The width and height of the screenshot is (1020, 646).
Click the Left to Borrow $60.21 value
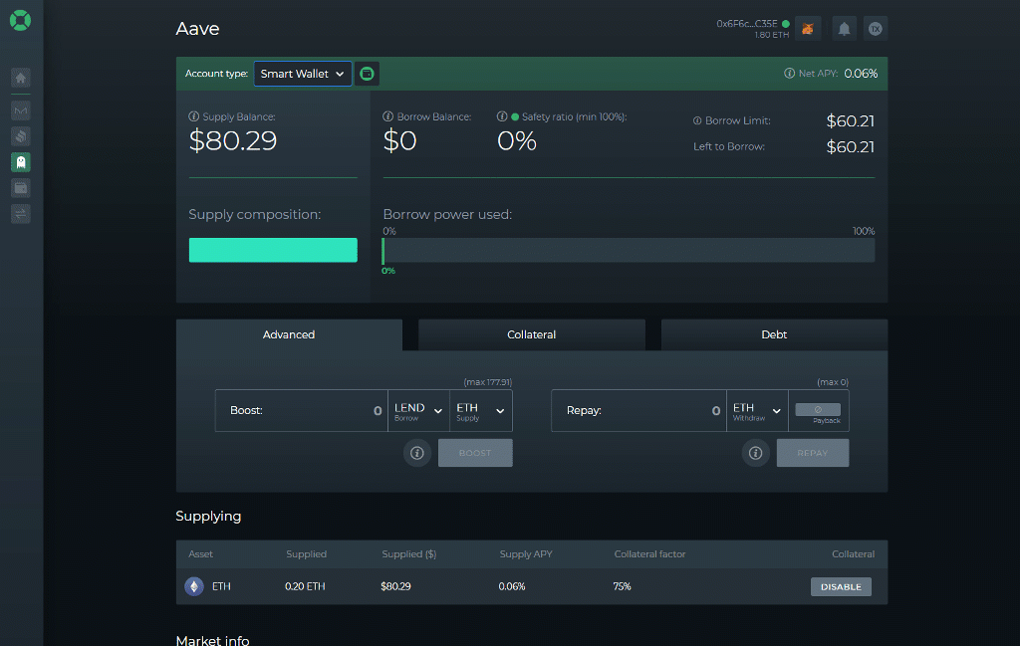pyautogui.click(x=851, y=147)
